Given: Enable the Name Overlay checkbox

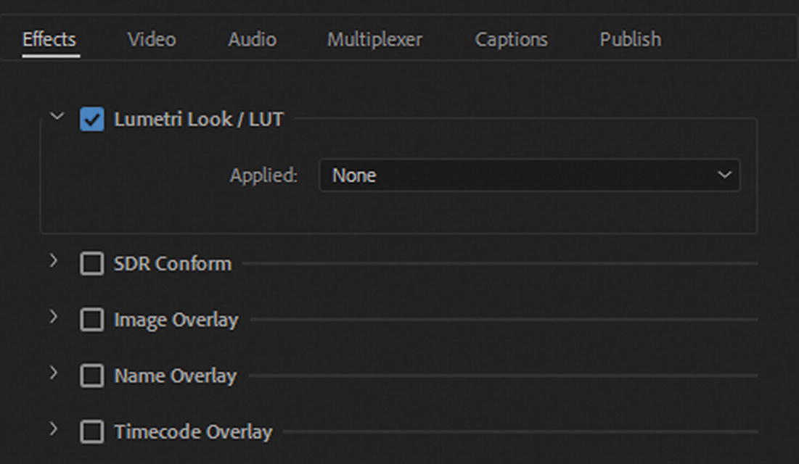Looking at the screenshot, I should pos(92,376).
